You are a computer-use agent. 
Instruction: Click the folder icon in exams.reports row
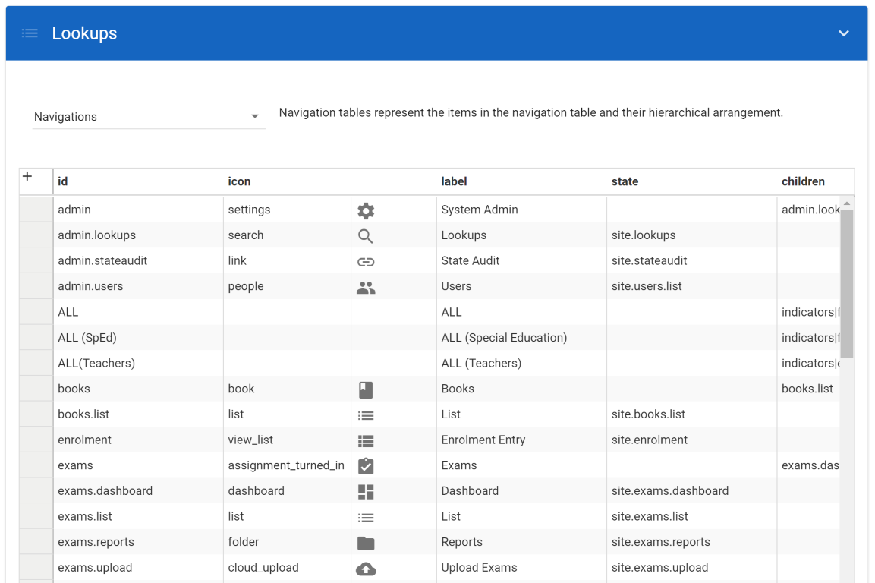click(366, 543)
